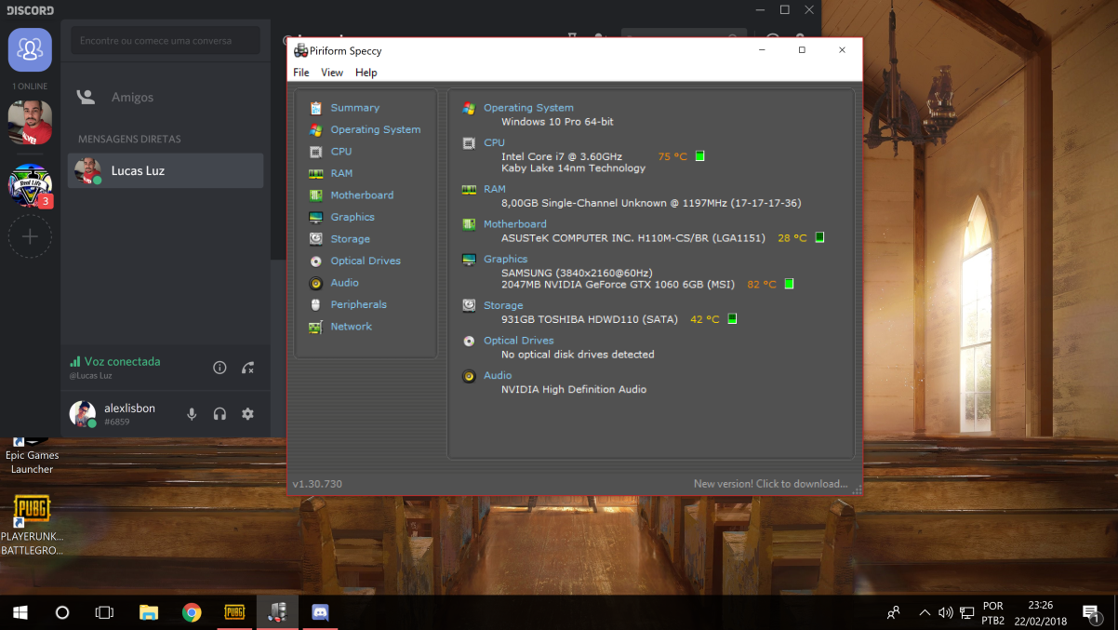Select RAM in the Speccy sidebar

[x=341, y=173]
